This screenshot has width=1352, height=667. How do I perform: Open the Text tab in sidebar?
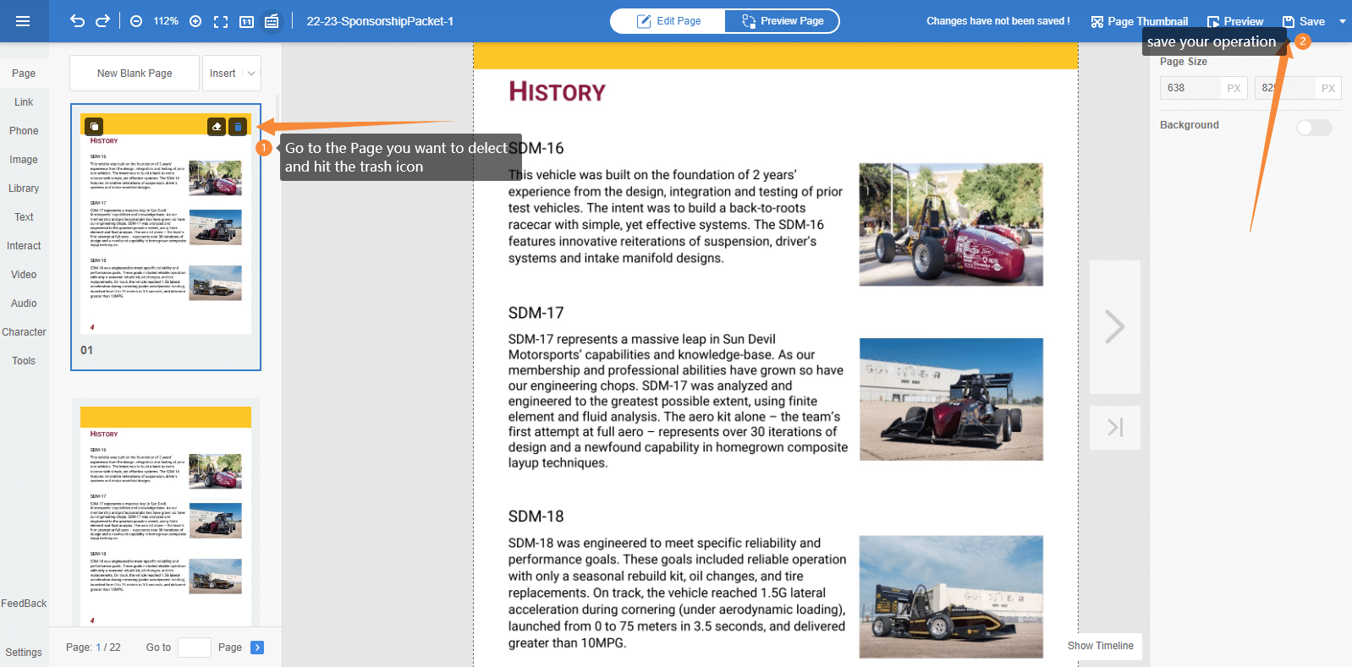[x=24, y=217]
